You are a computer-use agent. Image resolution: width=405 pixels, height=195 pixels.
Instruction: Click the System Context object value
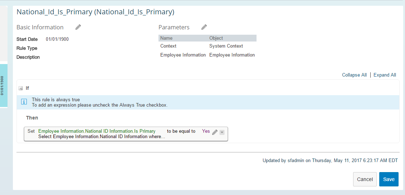click(226, 46)
